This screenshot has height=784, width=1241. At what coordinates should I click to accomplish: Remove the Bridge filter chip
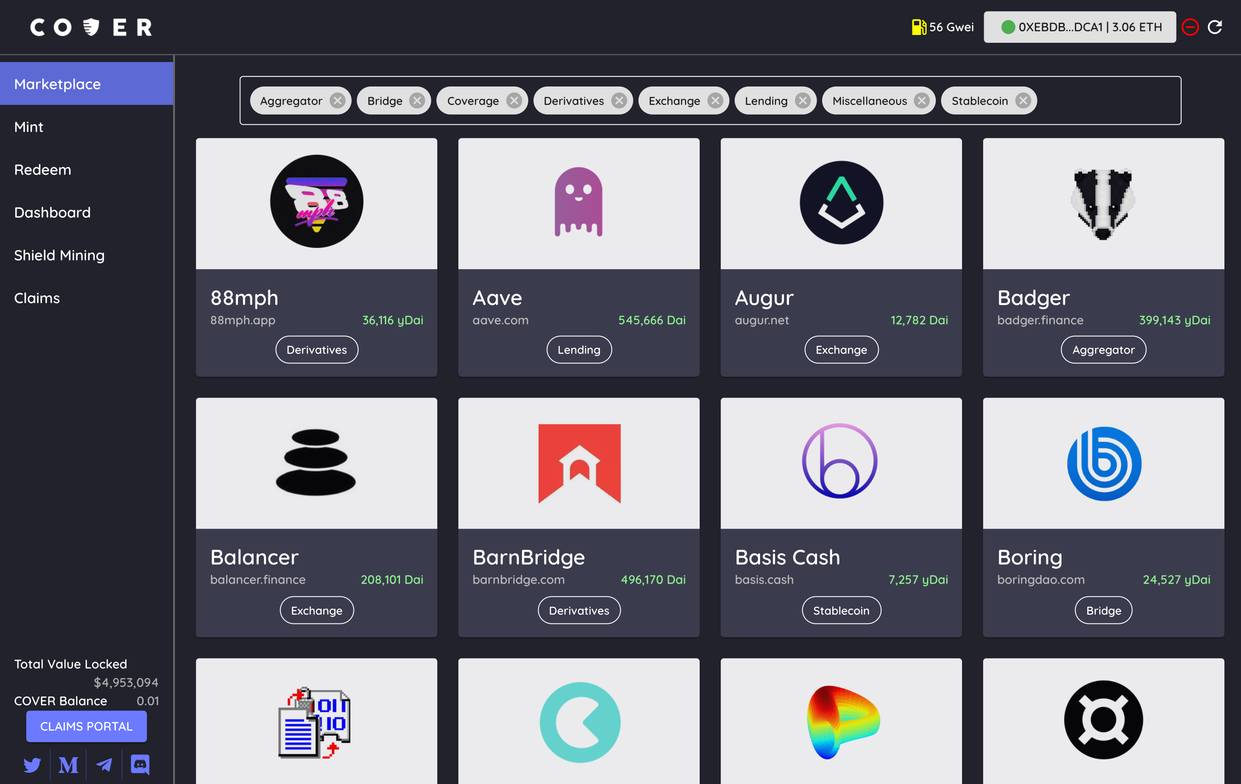pyautogui.click(x=417, y=100)
